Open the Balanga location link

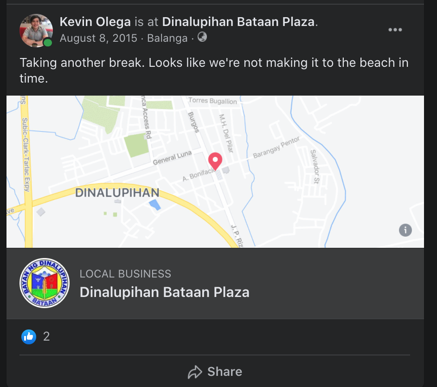click(x=167, y=38)
